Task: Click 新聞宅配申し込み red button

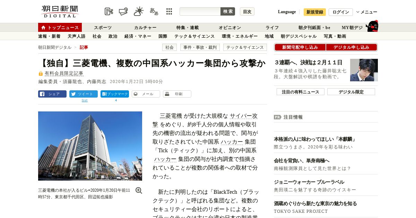Action: pos(300,47)
